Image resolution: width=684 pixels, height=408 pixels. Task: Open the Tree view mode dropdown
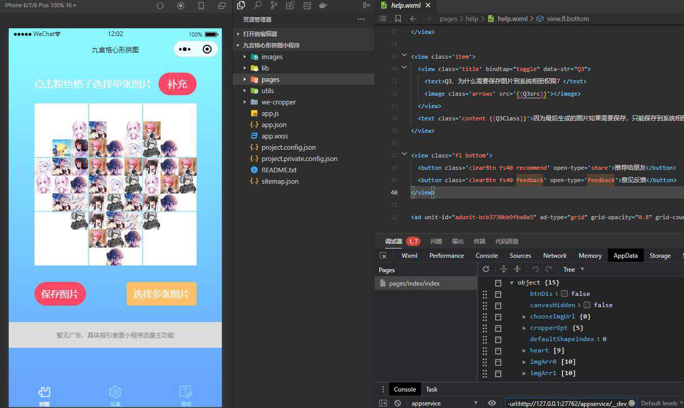[573, 269]
